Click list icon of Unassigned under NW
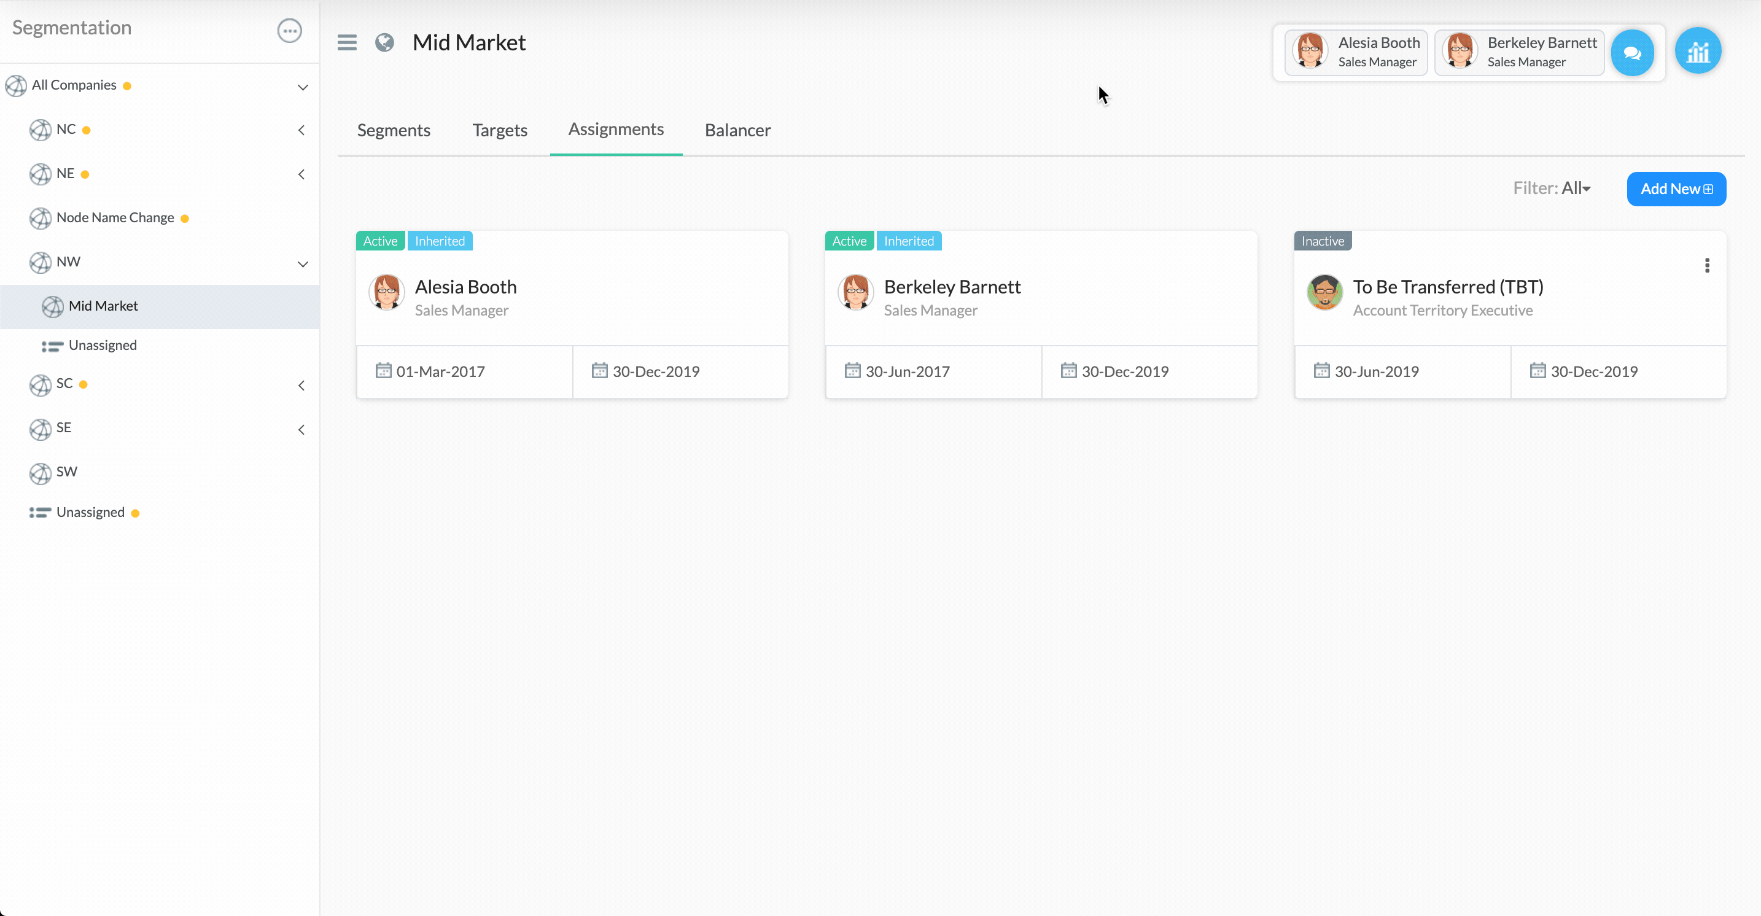This screenshot has width=1761, height=916. (53, 347)
